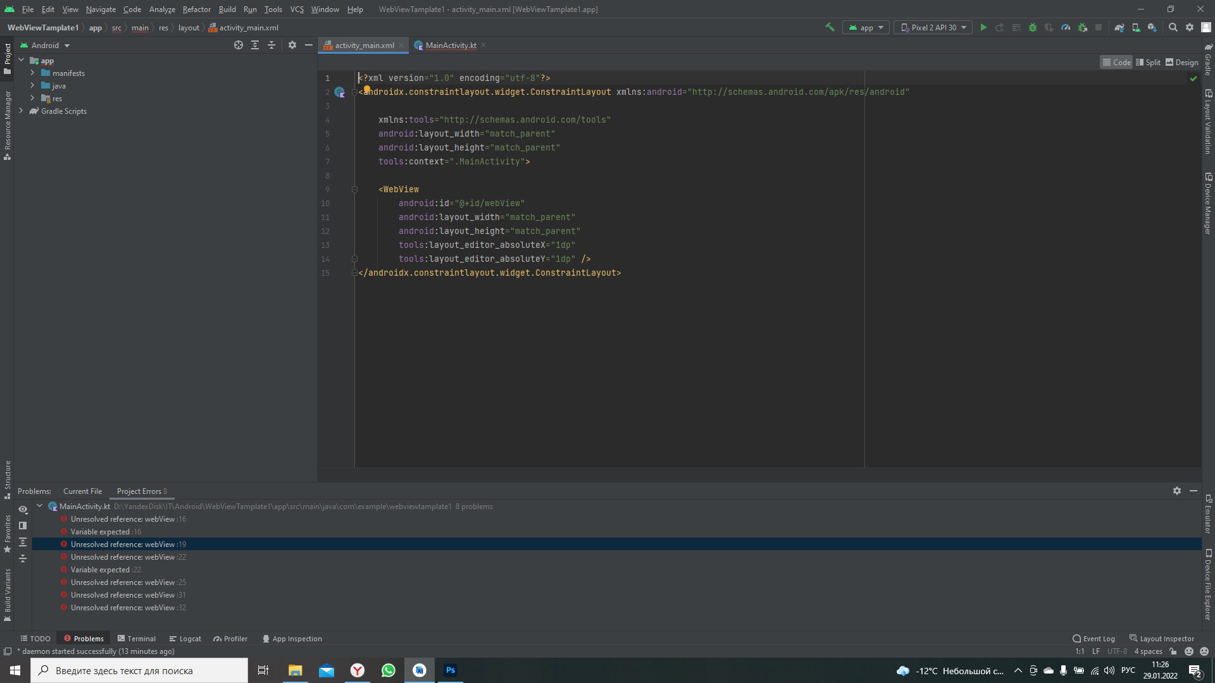Open the Refactor menu

(x=197, y=9)
